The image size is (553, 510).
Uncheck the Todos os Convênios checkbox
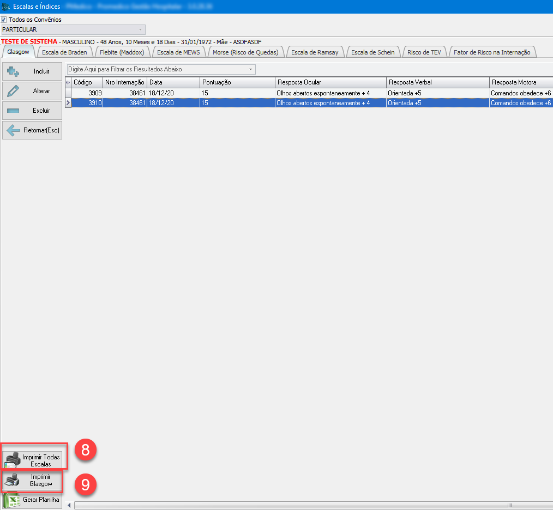[4, 20]
